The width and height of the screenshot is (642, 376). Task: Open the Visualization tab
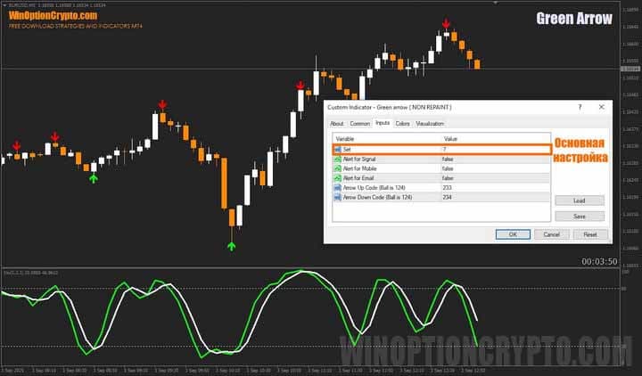point(430,123)
